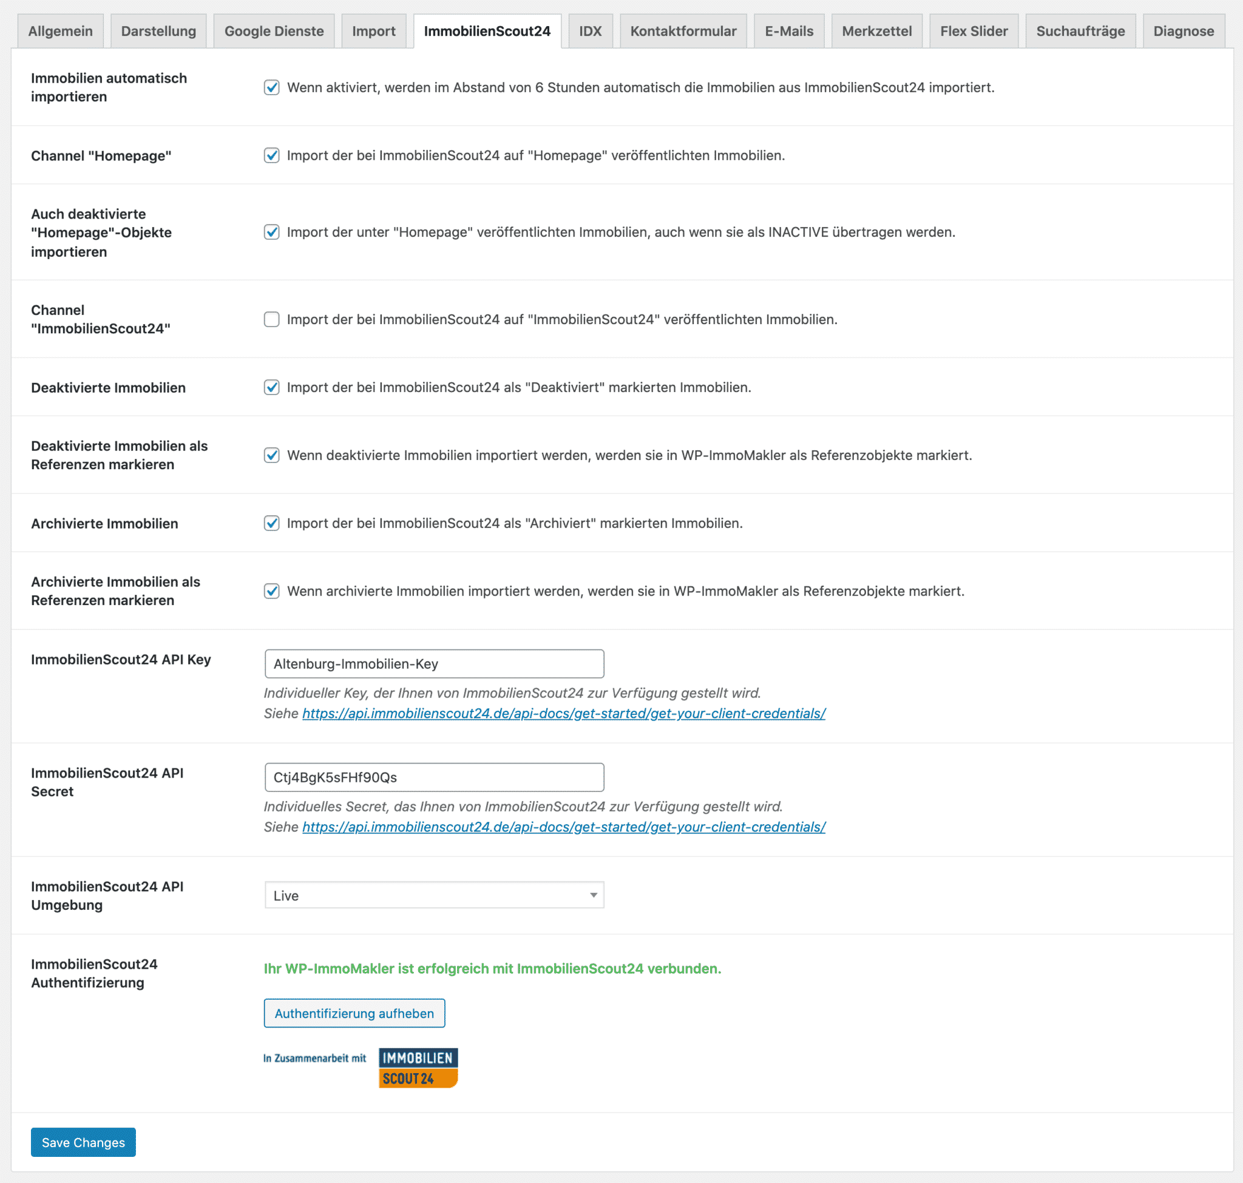Open the Google Dienste tab
Viewport: 1243px width, 1183px height.
tap(274, 31)
